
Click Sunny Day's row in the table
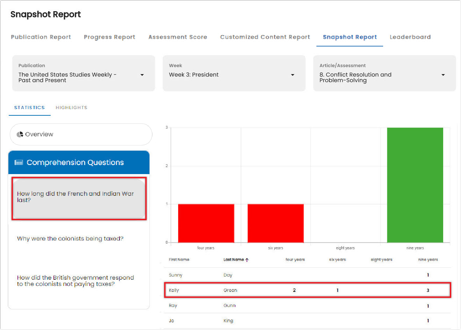click(307, 275)
